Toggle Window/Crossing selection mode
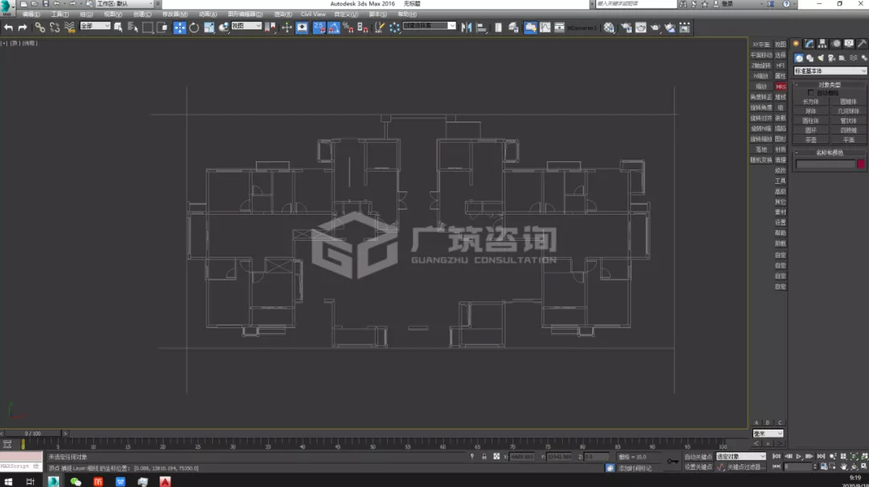869x487 pixels. click(x=162, y=28)
